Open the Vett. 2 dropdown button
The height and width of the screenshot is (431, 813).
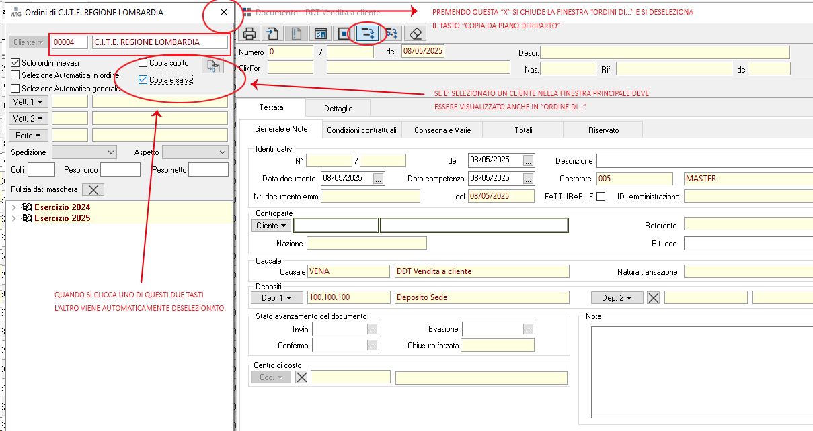tap(29, 119)
